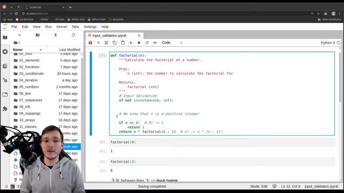Image resolution: width=344 pixels, height=193 pixels.
Task: Open the 10_arrays folder
Action: [46, 120]
